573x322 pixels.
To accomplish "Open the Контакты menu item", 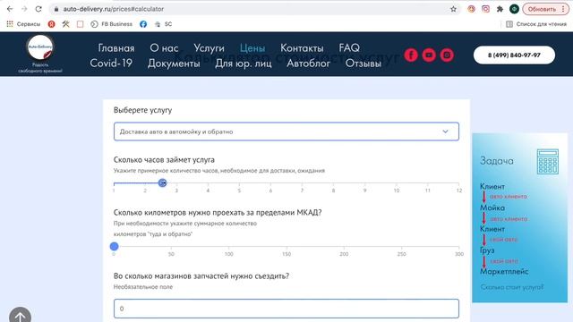I will [x=302, y=47].
